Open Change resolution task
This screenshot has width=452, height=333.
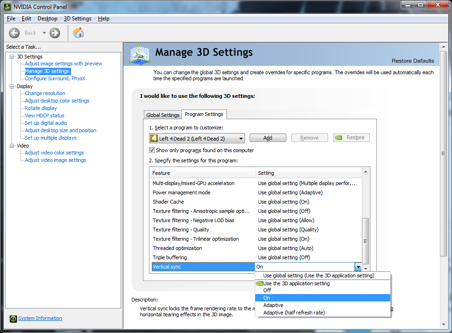click(45, 93)
